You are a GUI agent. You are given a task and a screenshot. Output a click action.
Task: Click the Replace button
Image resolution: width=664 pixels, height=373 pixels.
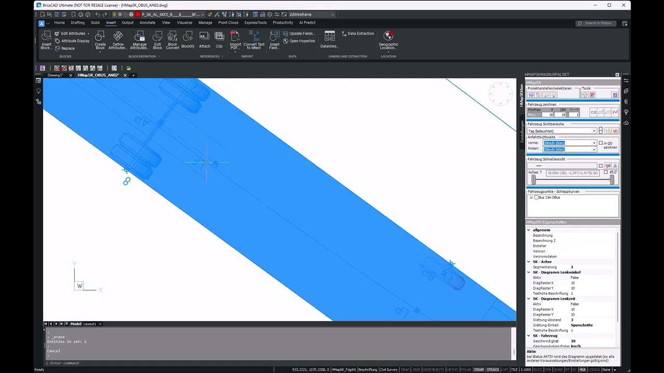[65, 48]
